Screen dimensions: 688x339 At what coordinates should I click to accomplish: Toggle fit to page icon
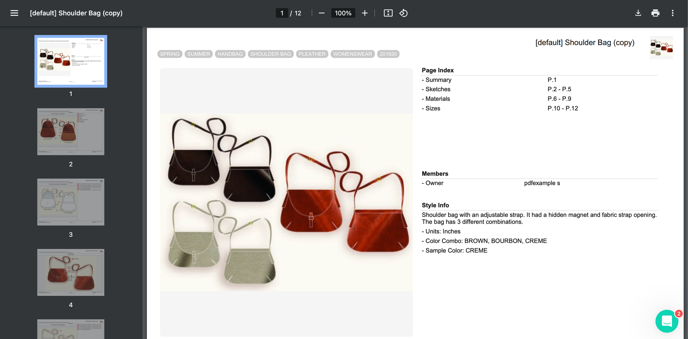[388, 13]
